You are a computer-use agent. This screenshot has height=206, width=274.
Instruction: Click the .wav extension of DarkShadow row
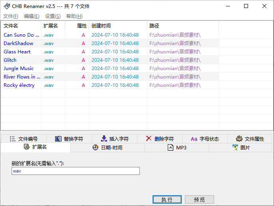pos(49,43)
